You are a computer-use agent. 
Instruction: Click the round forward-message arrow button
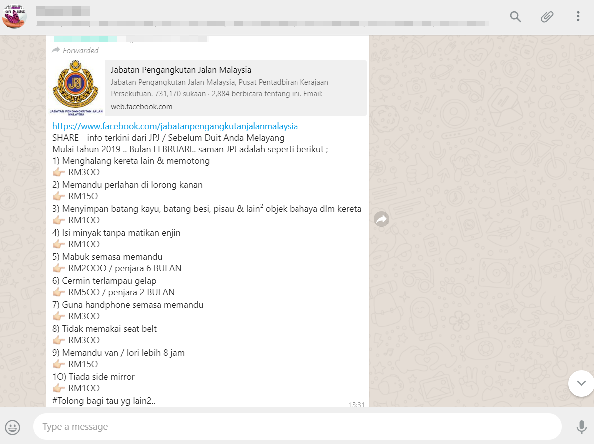point(381,219)
